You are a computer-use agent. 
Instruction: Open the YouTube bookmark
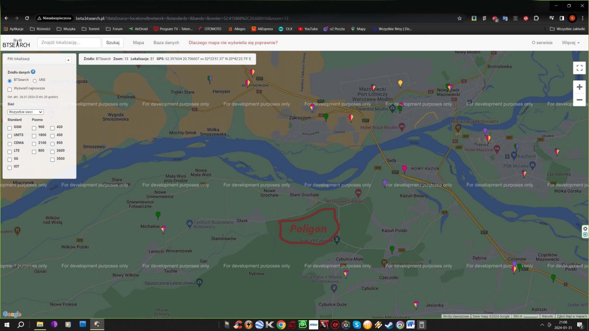pos(308,29)
